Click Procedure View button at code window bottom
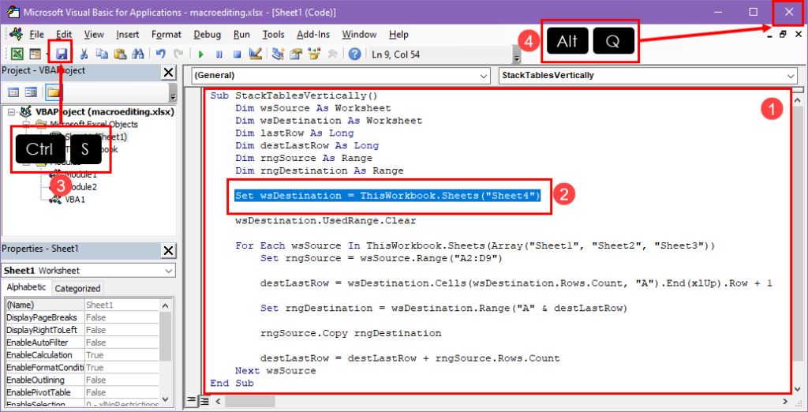This screenshot has height=412, width=808. pos(193,400)
